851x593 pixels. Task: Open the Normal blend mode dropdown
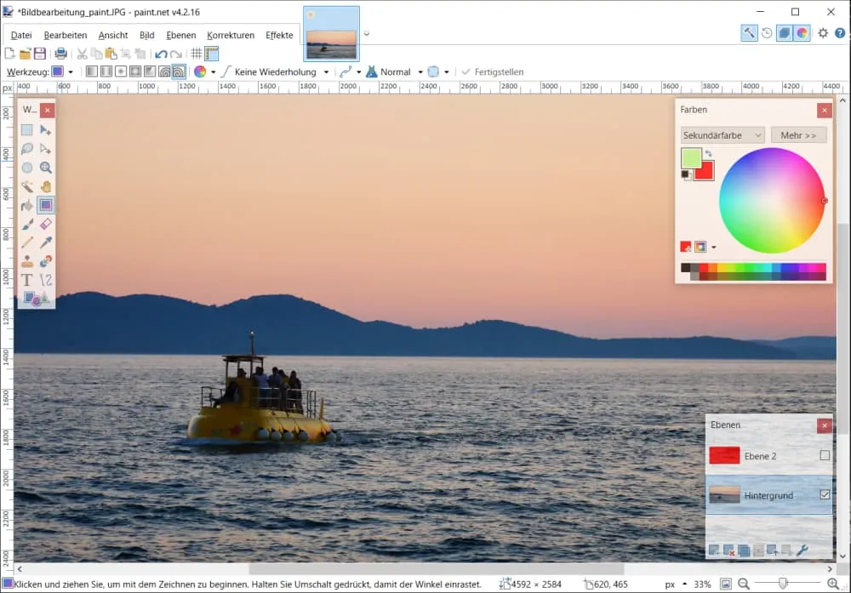(x=396, y=71)
